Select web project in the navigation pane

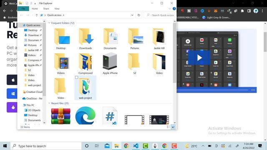(x=34, y=85)
